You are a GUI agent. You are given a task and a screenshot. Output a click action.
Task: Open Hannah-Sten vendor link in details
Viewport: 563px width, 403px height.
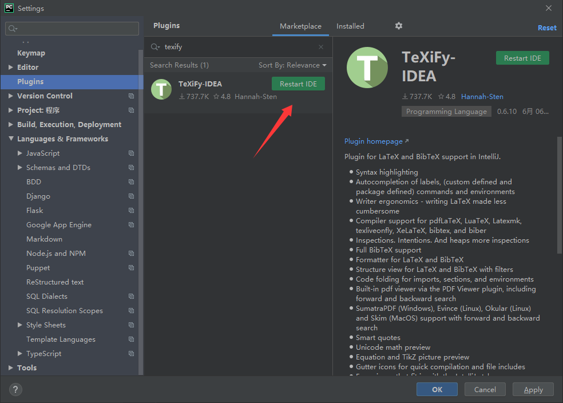coord(482,97)
